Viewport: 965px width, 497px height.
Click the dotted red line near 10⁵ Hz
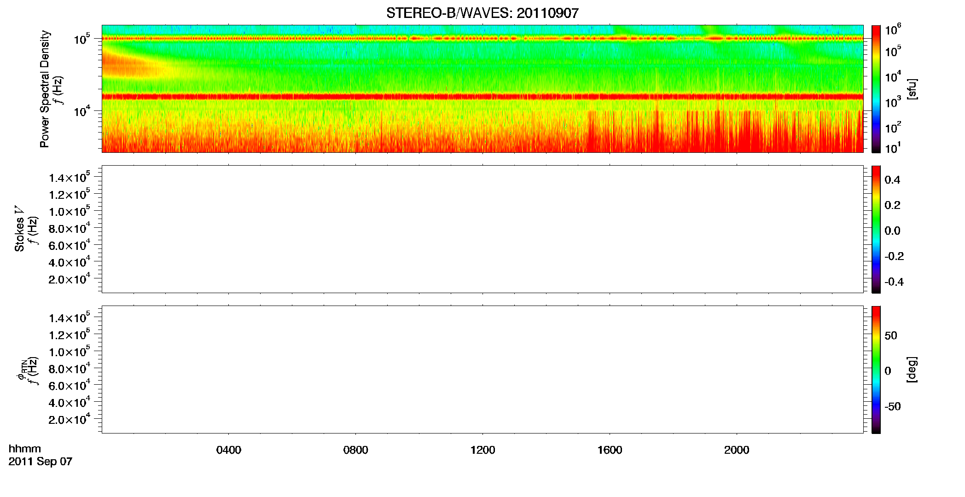click(482, 39)
